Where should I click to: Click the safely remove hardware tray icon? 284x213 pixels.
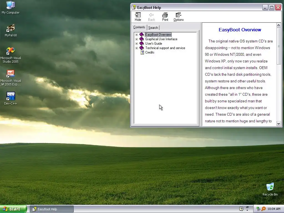(258, 209)
